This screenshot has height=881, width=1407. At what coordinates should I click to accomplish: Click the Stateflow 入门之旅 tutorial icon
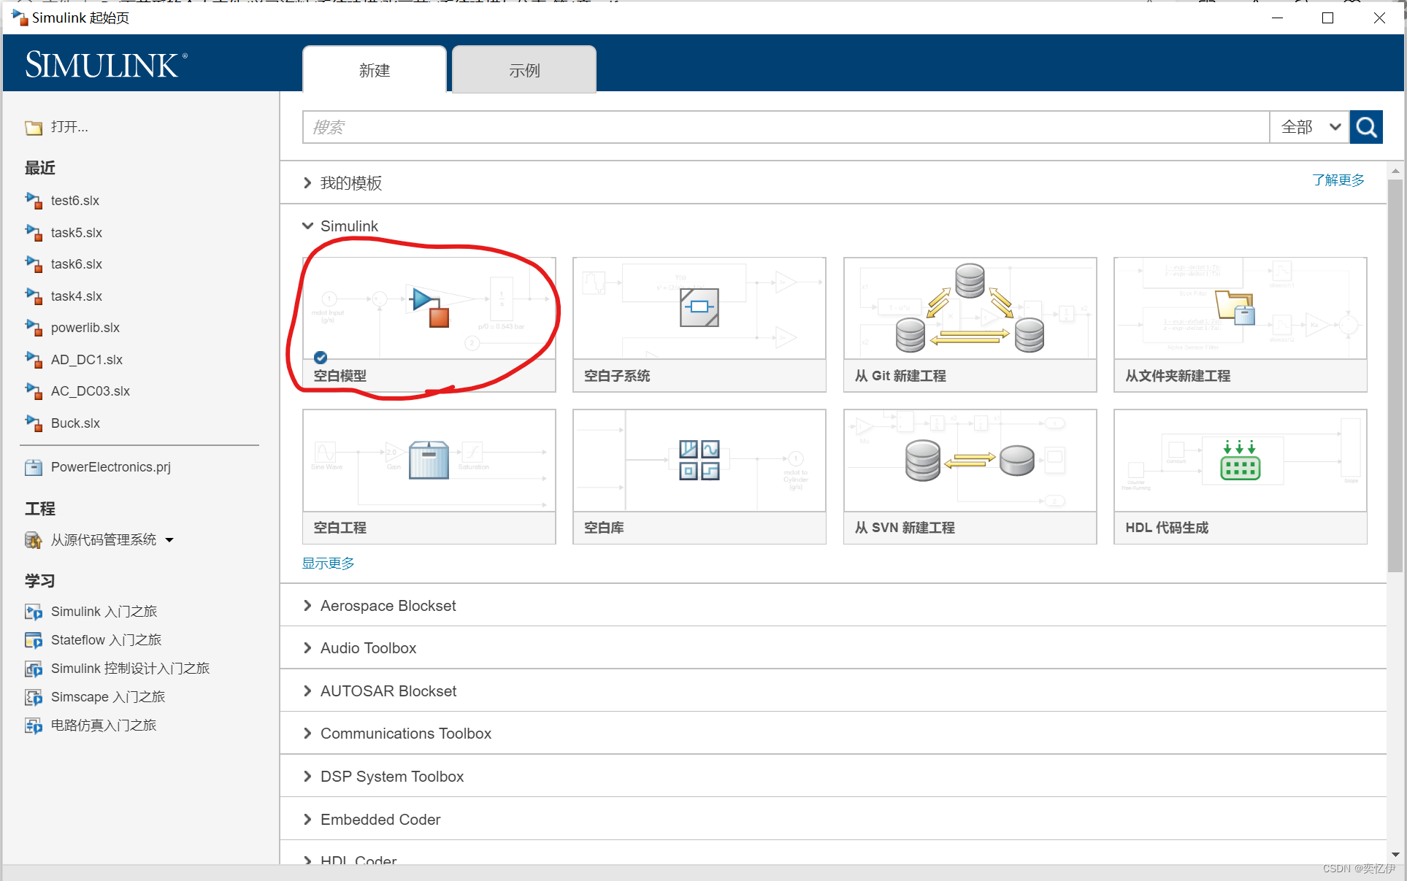(34, 640)
